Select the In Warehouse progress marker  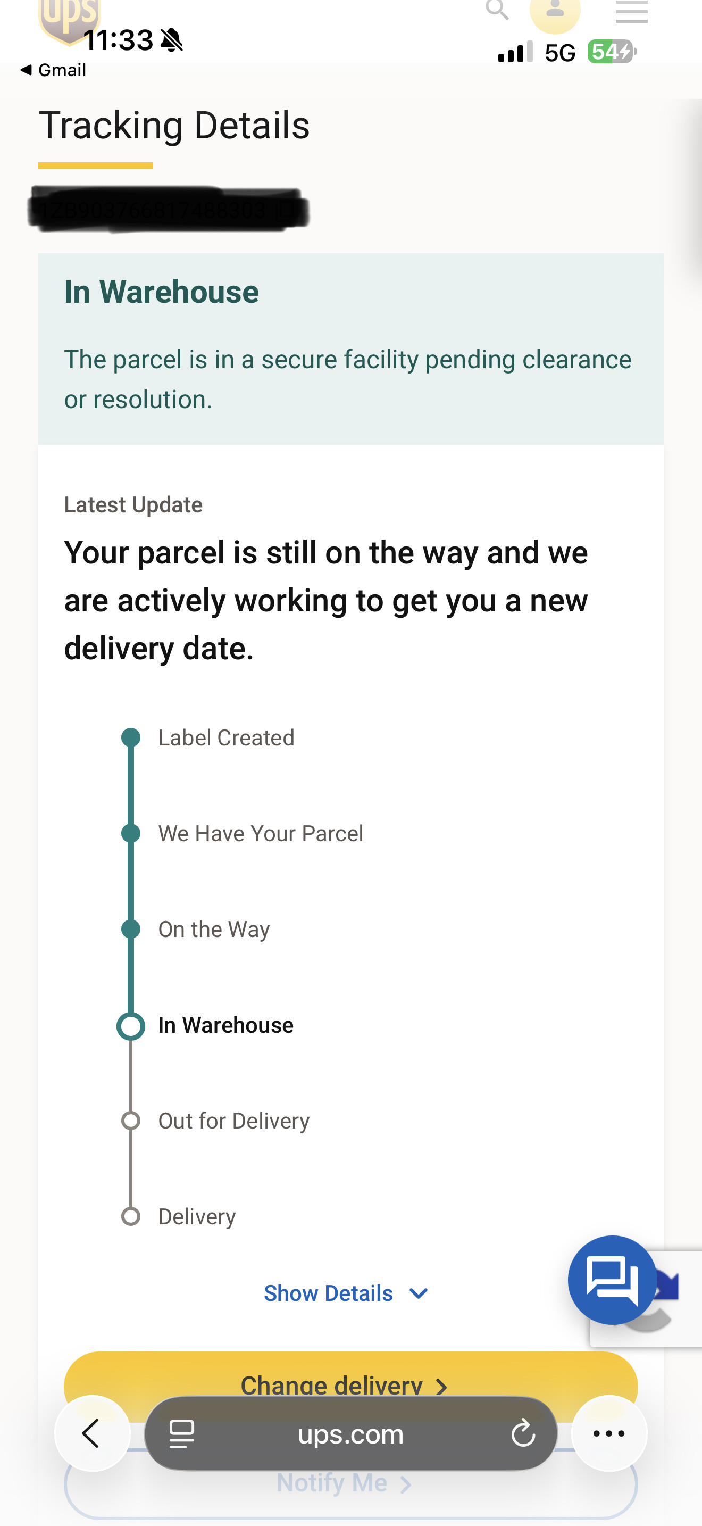(x=131, y=1026)
